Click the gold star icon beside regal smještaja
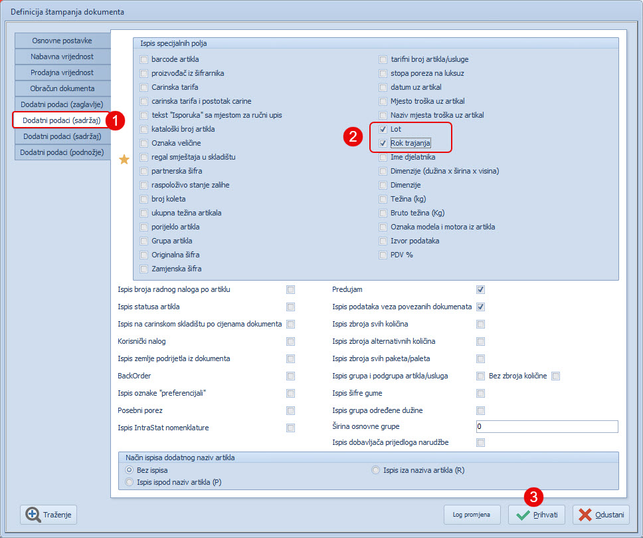 point(123,159)
